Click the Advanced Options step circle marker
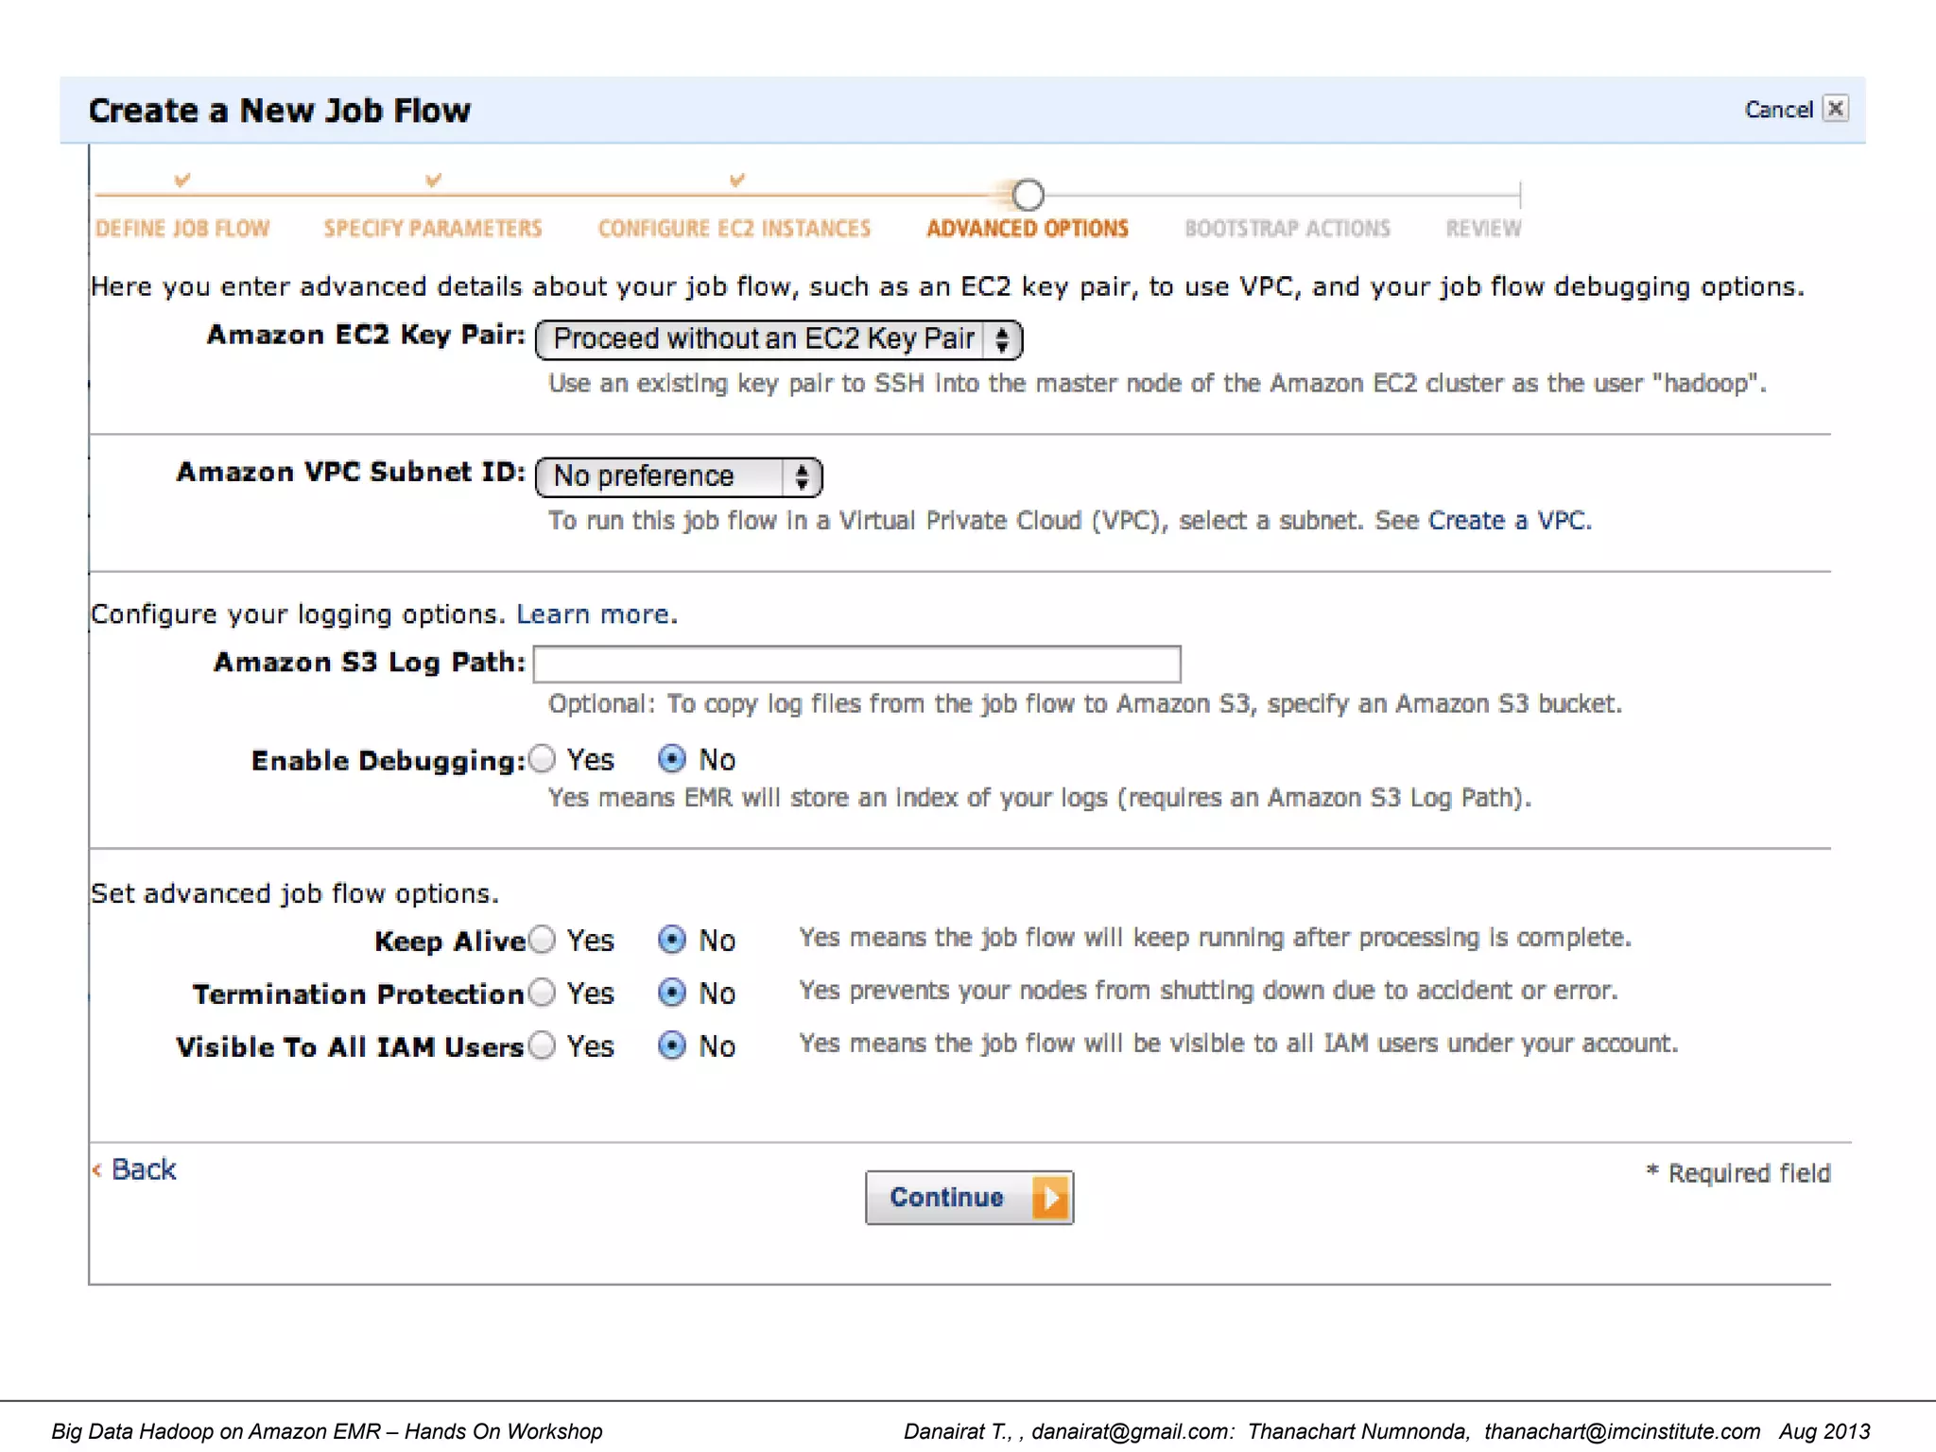This screenshot has height=1452, width=1936. click(x=1028, y=196)
